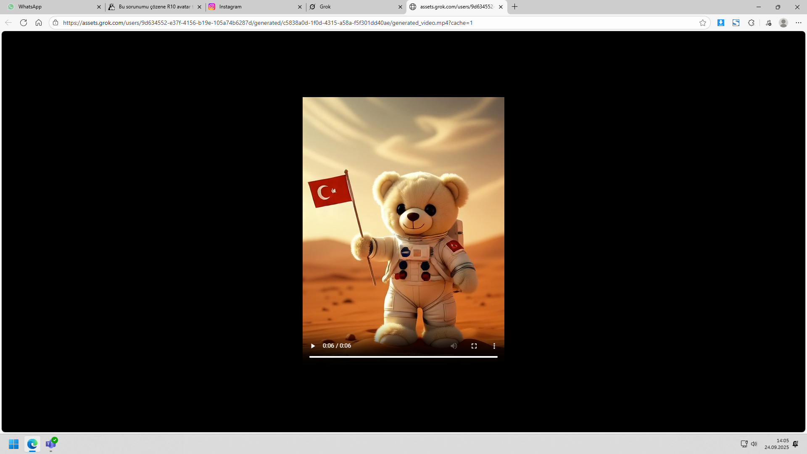The width and height of the screenshot is (807, 454).
Task: Open the Extensions puzzle icon
Action: pyautogui.click(x=752, y=23)
